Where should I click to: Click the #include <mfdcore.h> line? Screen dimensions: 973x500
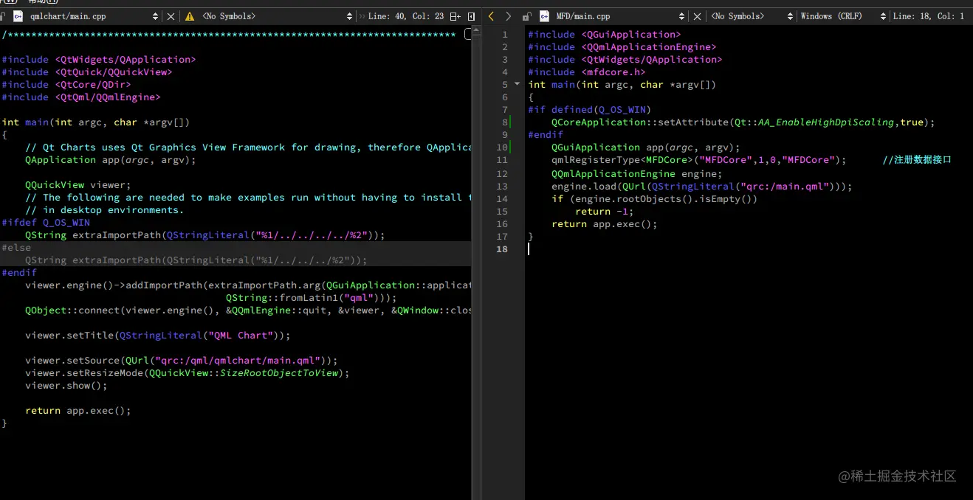tap(587, 72)
